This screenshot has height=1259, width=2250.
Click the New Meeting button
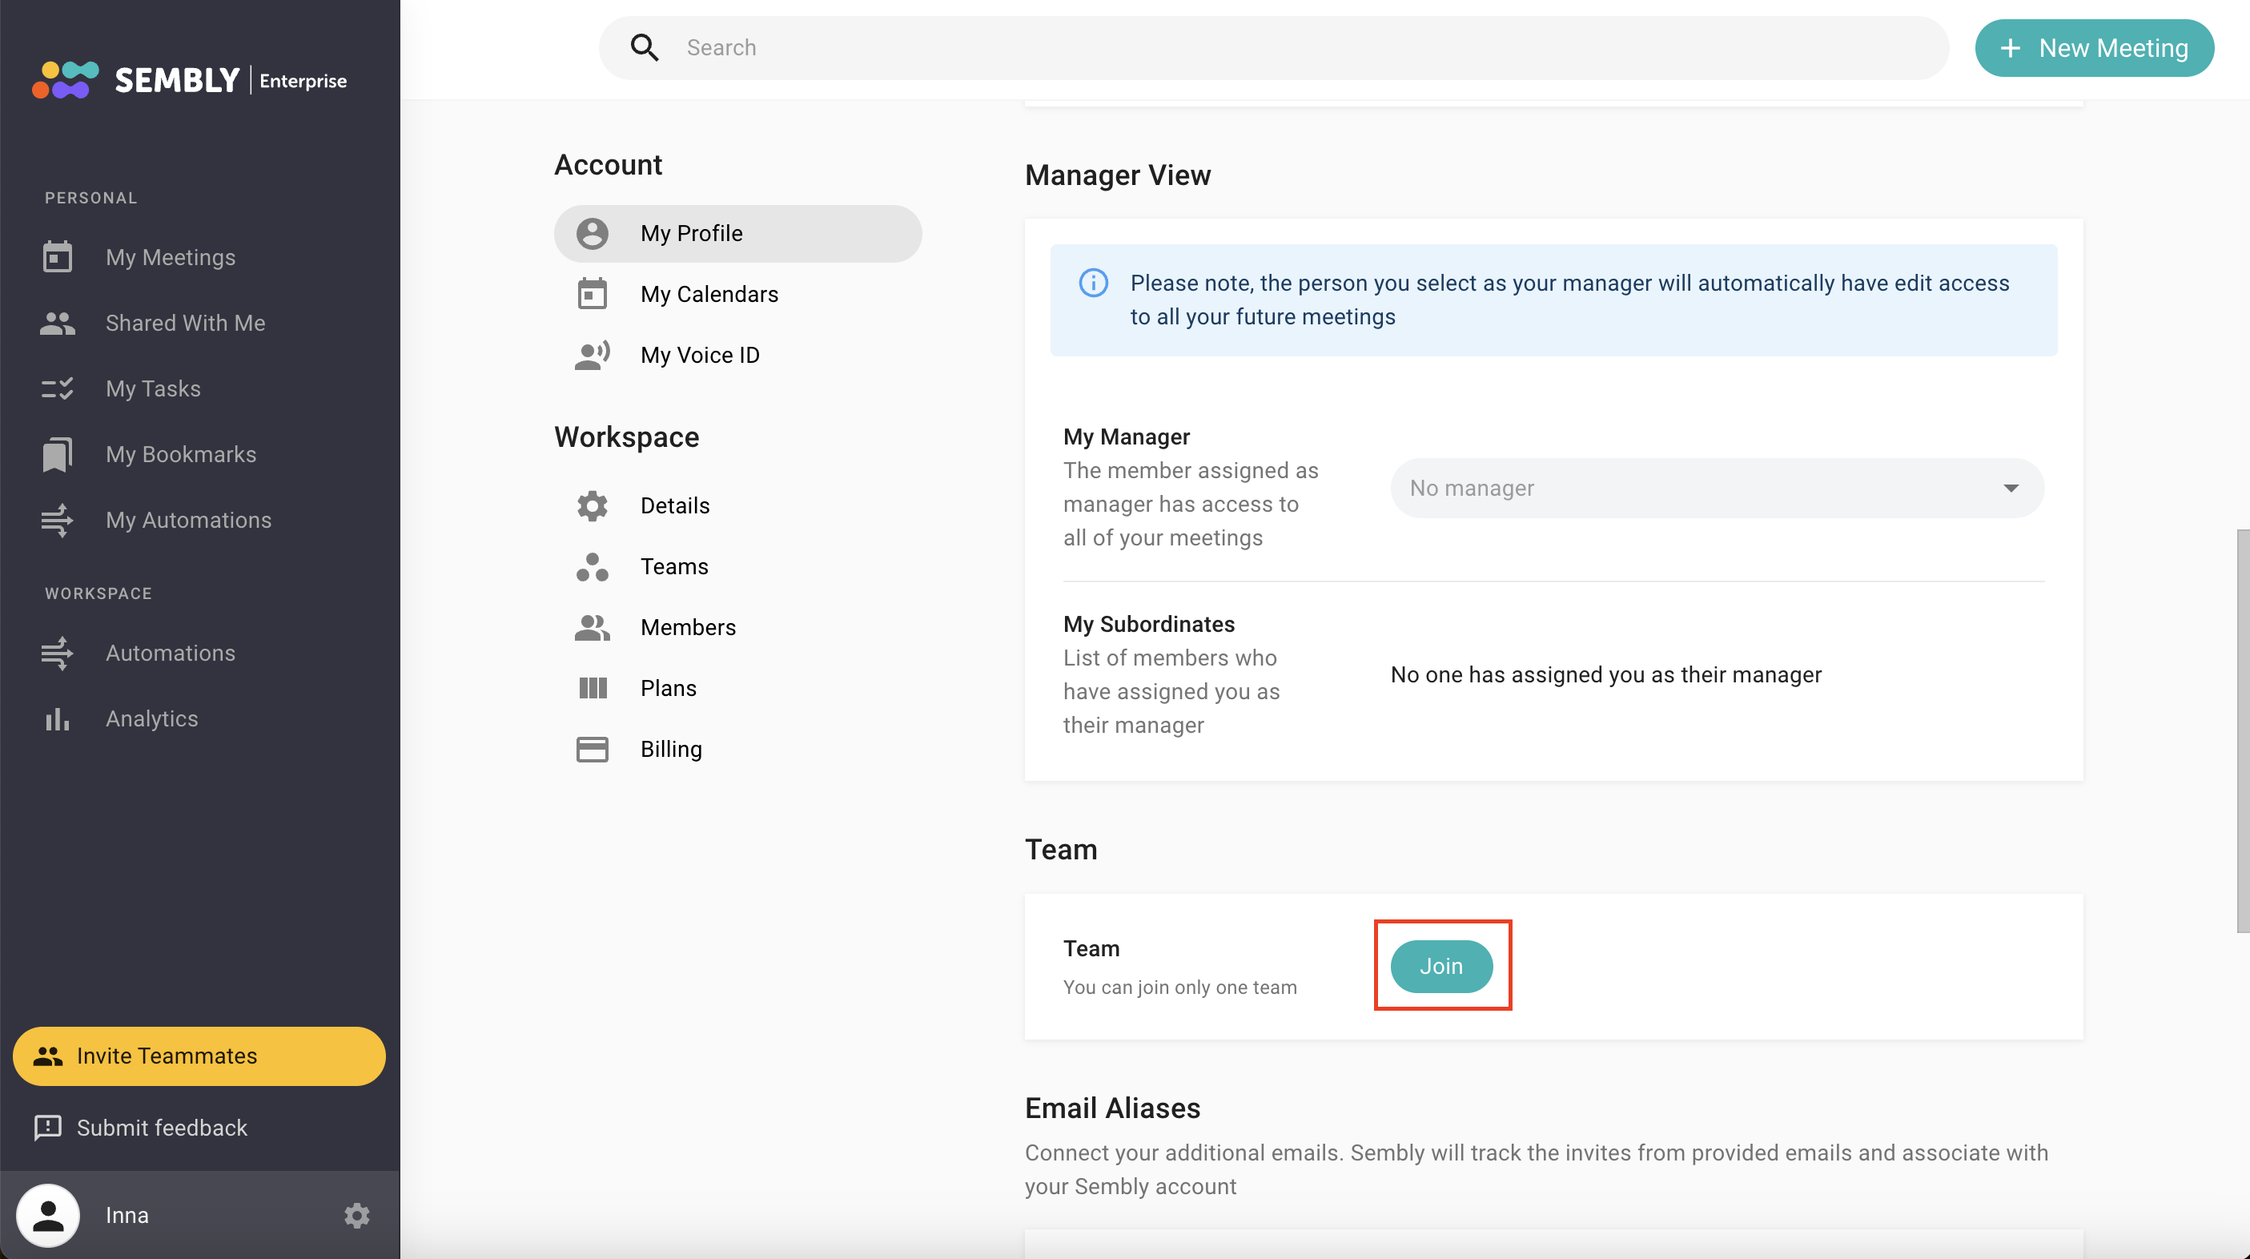pos(2094,48)
